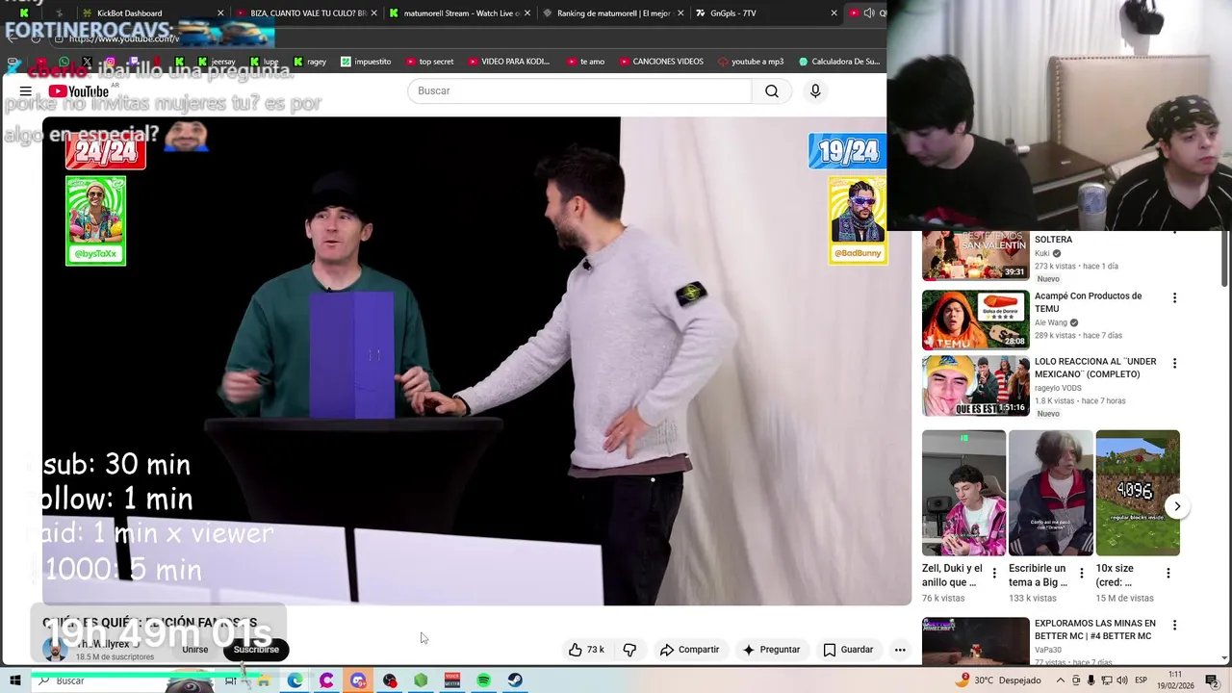1232x693 pixels.
Task: Click the Unirse join button
Action: click(x=195, y=650)
